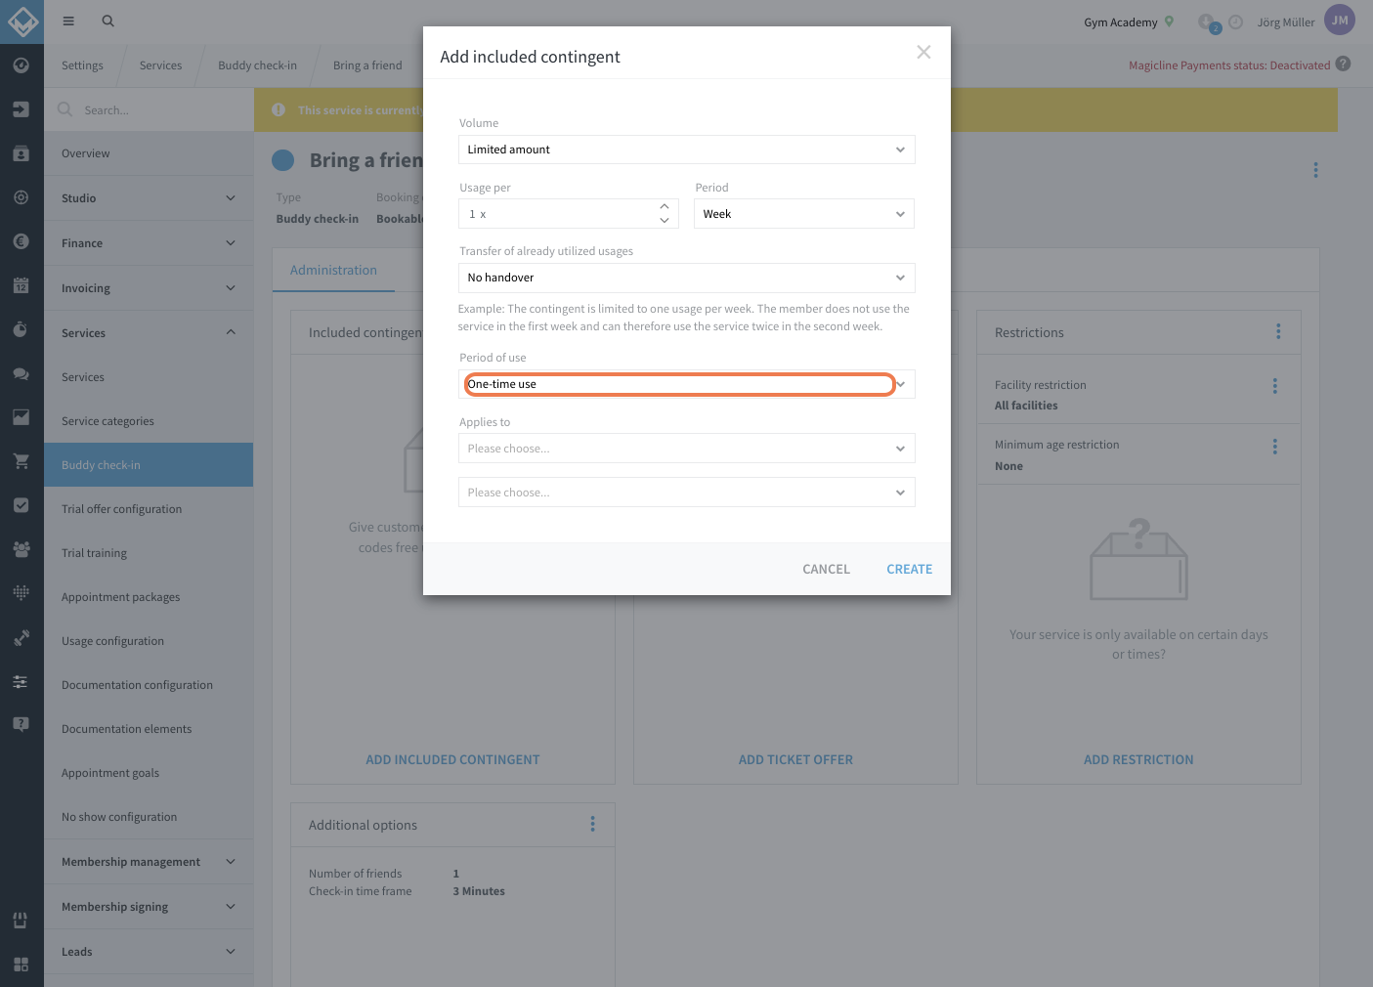Open the check-in arrow icon in sidebar

coord(21,109)
